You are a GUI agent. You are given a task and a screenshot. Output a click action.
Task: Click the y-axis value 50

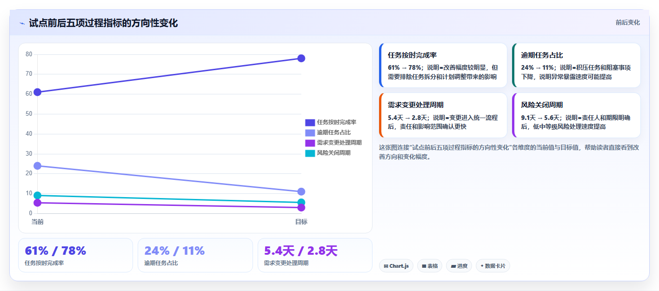29,114
